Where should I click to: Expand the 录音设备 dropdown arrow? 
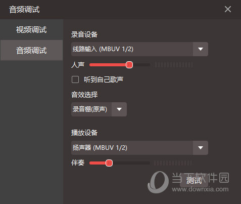click(x=201, y=49)
